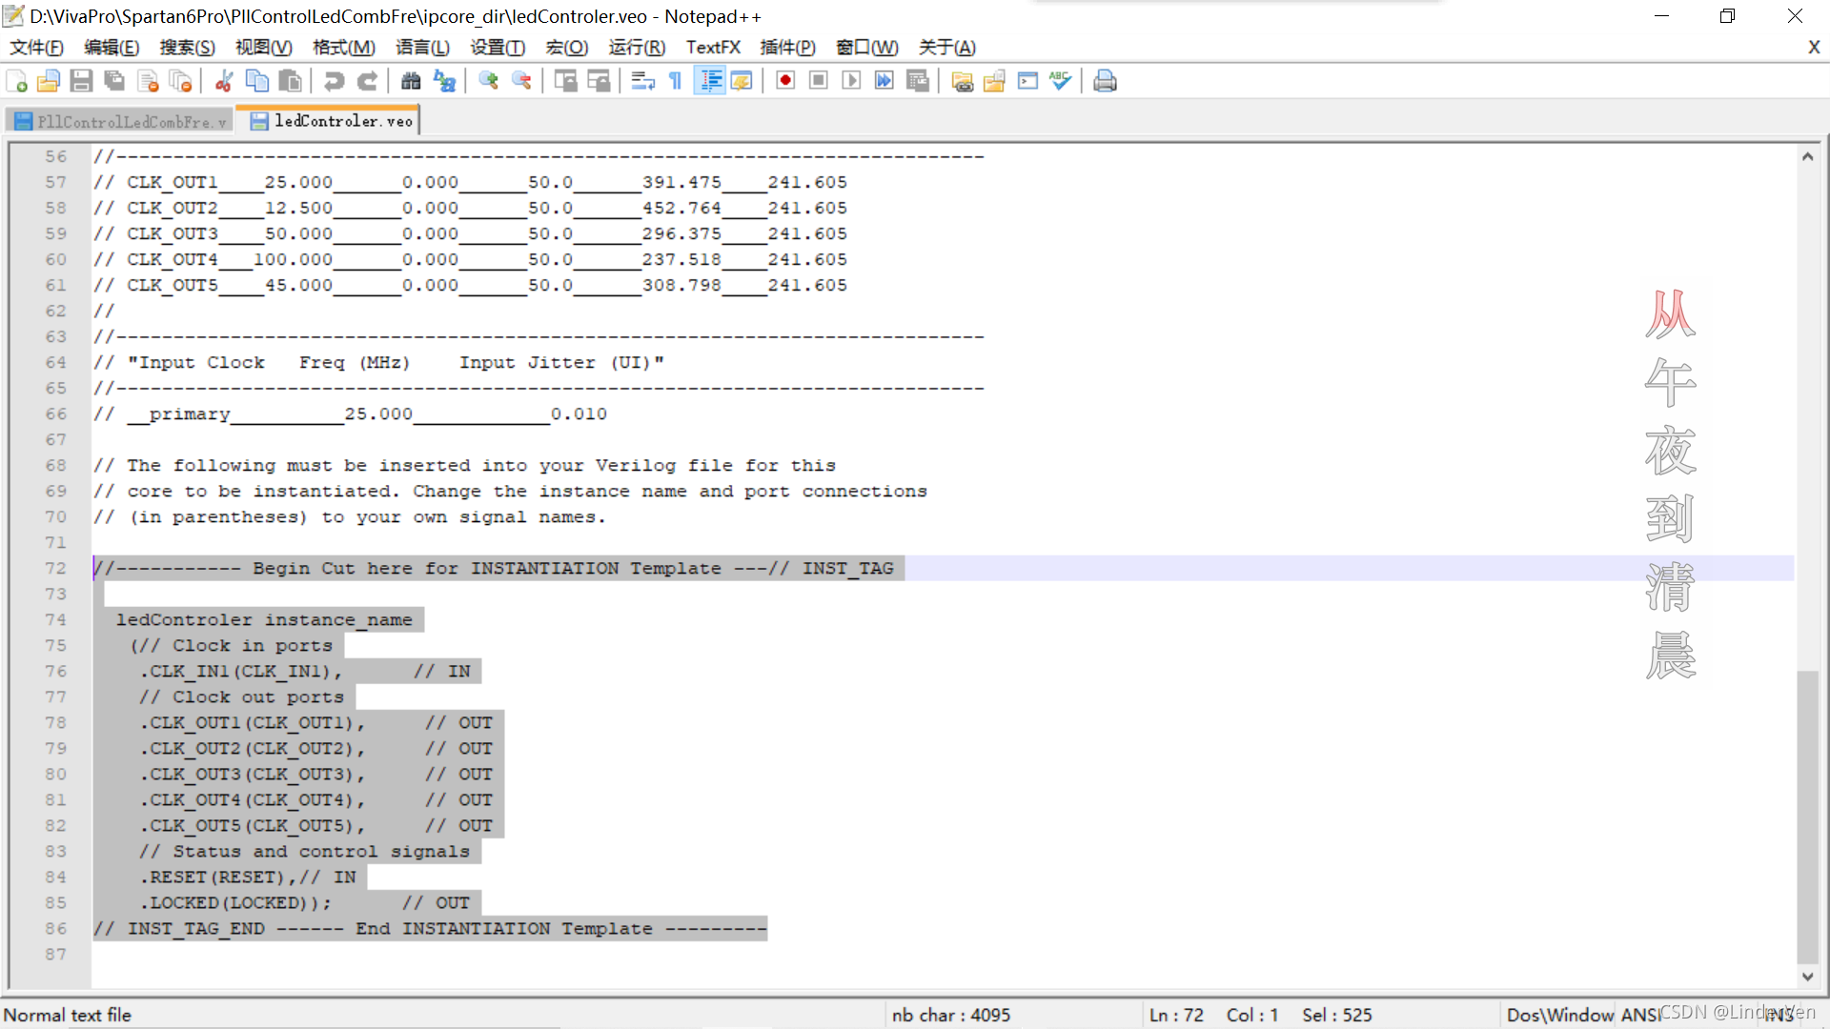Switch to PllControlLedCombFre.v tab
This screenshot has width=1830, height=1029.
(120, 121)
